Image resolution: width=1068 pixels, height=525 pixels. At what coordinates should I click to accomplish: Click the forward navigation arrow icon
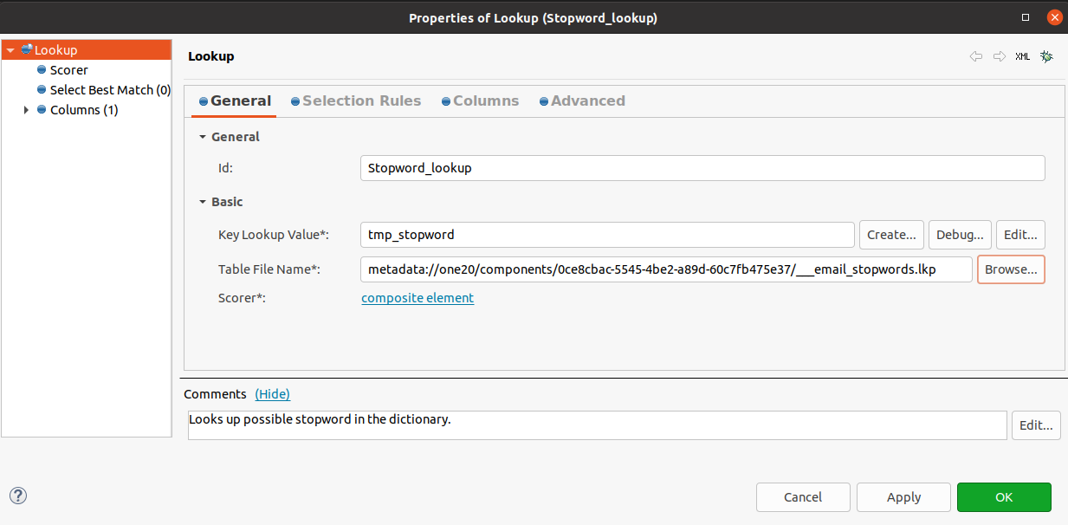(998, 55)
